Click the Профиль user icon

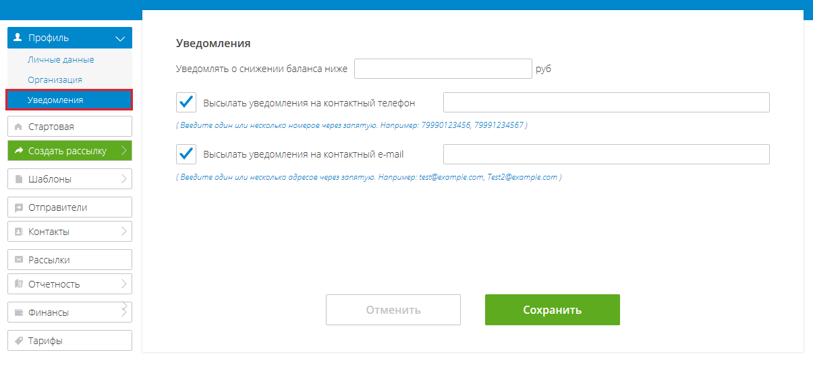tap(18, 38)
